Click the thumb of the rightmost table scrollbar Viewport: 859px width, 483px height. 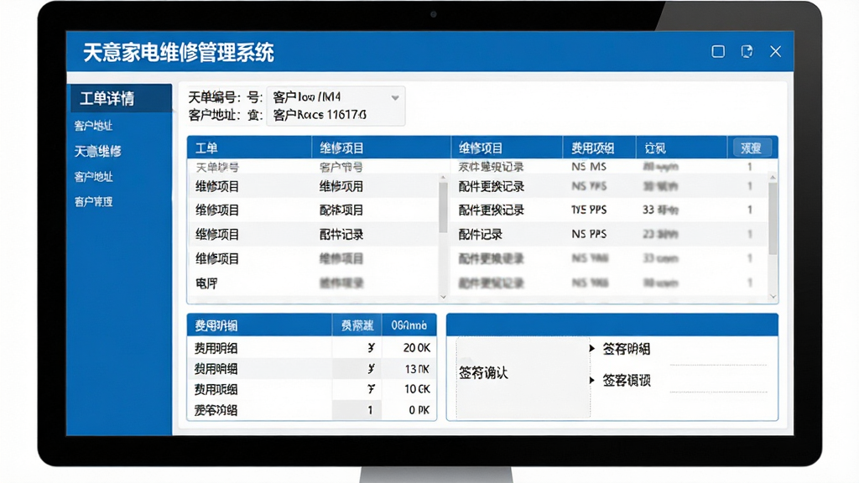tap(773, 219)
